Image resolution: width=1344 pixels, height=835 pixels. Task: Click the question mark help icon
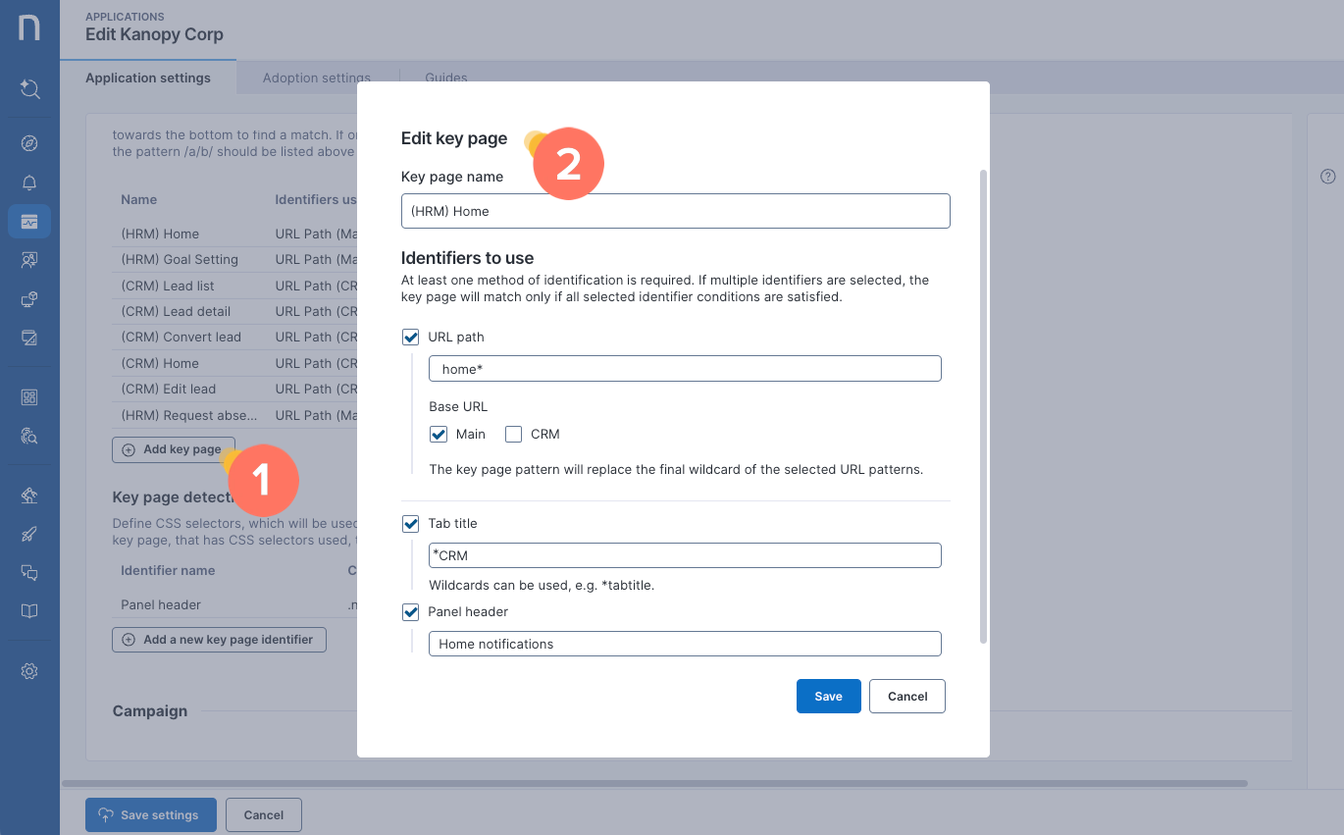pos(1327,177)
